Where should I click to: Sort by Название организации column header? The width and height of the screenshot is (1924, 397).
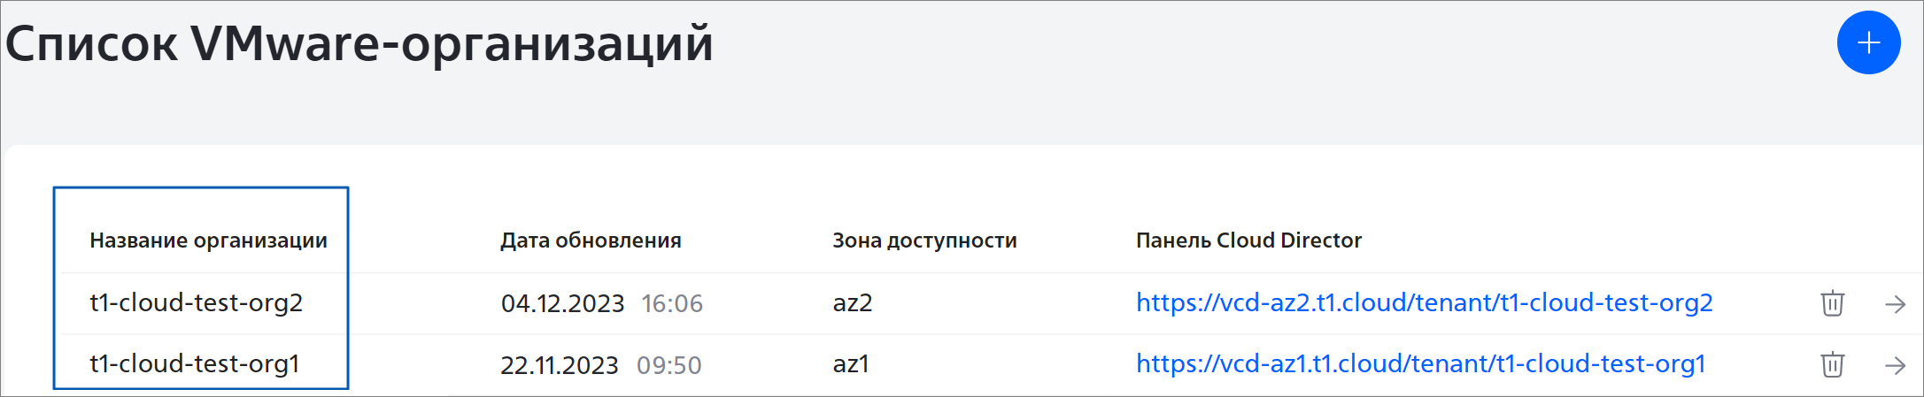208,240
